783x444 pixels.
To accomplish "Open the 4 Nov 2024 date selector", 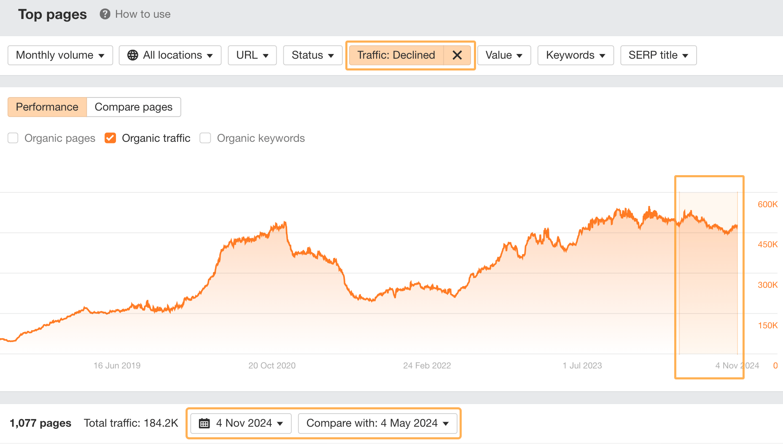I will (240, 423).
